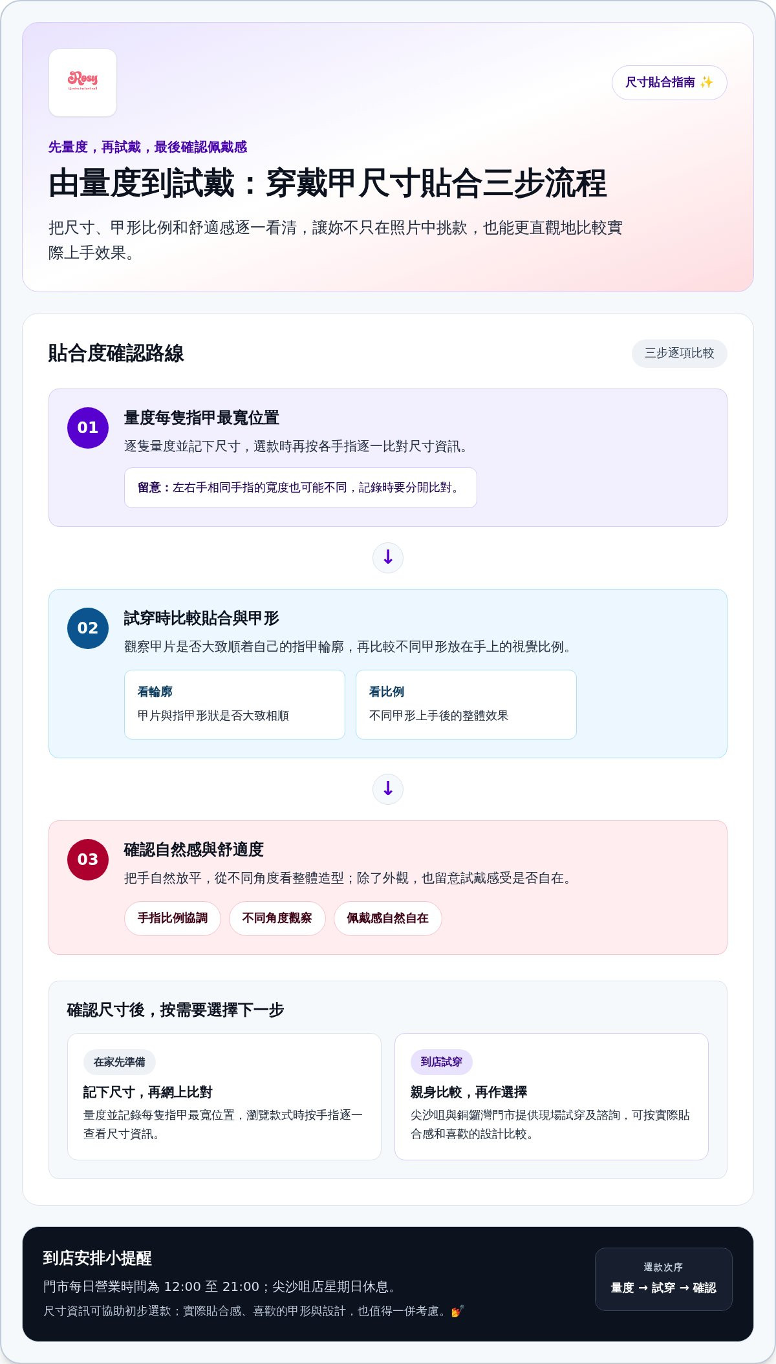Select the 不同角度觀察 chip

tap(277, 919)
